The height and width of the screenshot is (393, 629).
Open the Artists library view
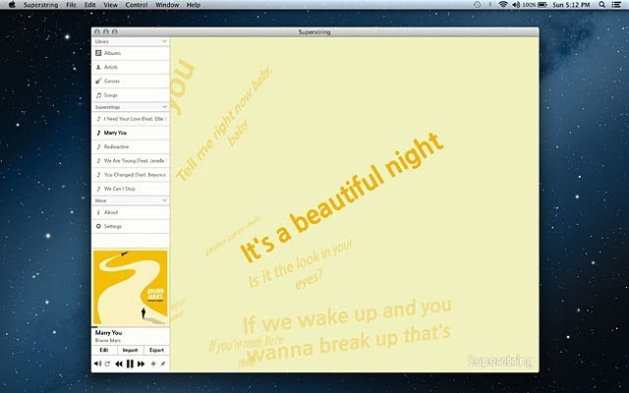coord(131,67)
